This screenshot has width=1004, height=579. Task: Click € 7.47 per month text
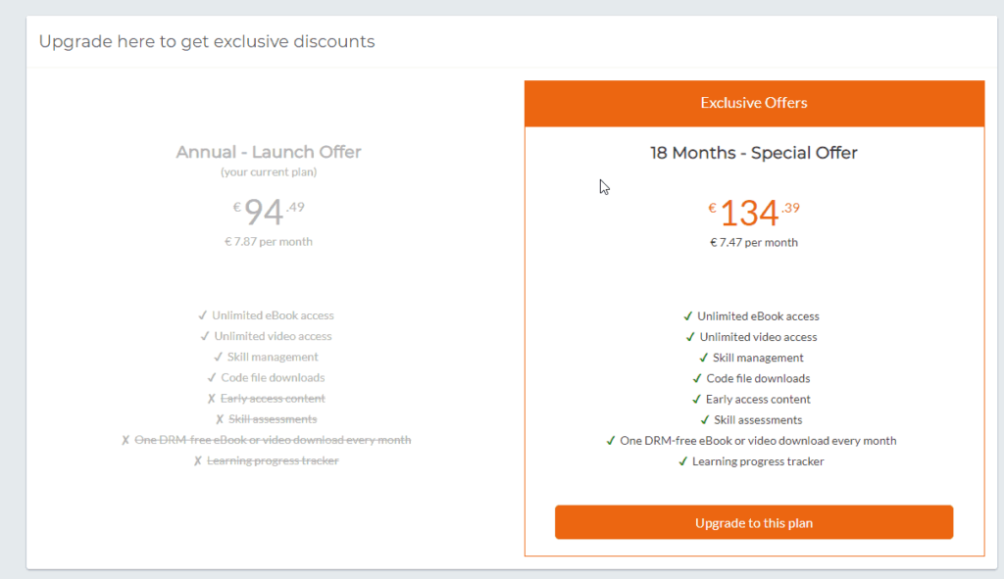753,242
